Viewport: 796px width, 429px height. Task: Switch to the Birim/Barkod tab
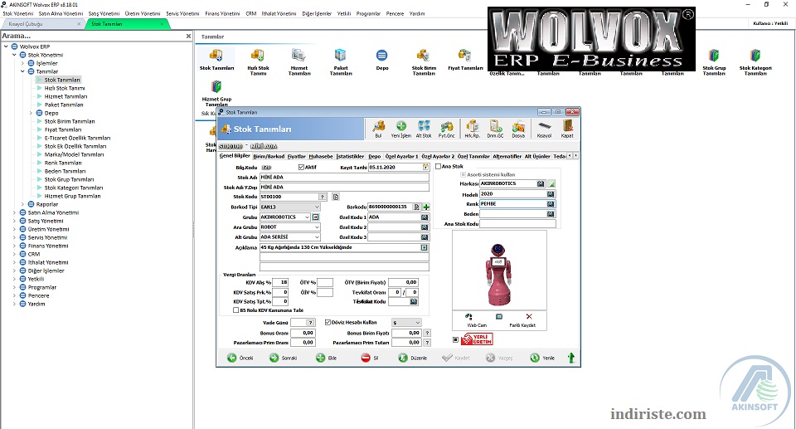point(269,157)
